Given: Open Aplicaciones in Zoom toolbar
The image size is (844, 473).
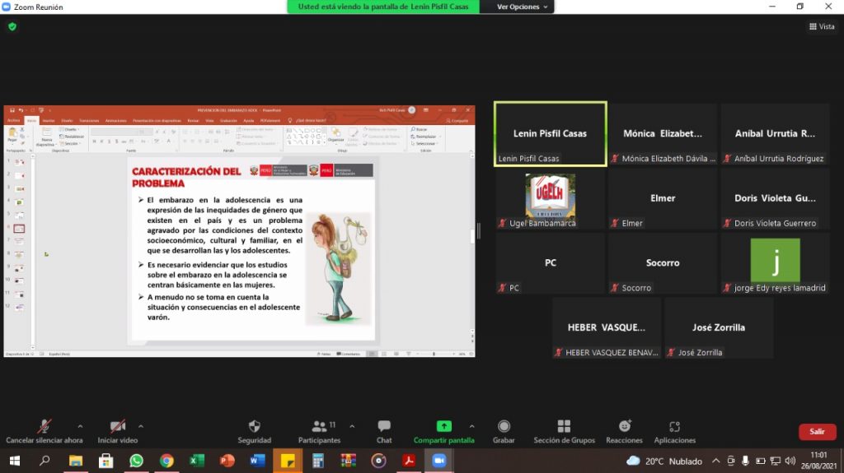Looking at the screenshot, I should pos(674,426).
